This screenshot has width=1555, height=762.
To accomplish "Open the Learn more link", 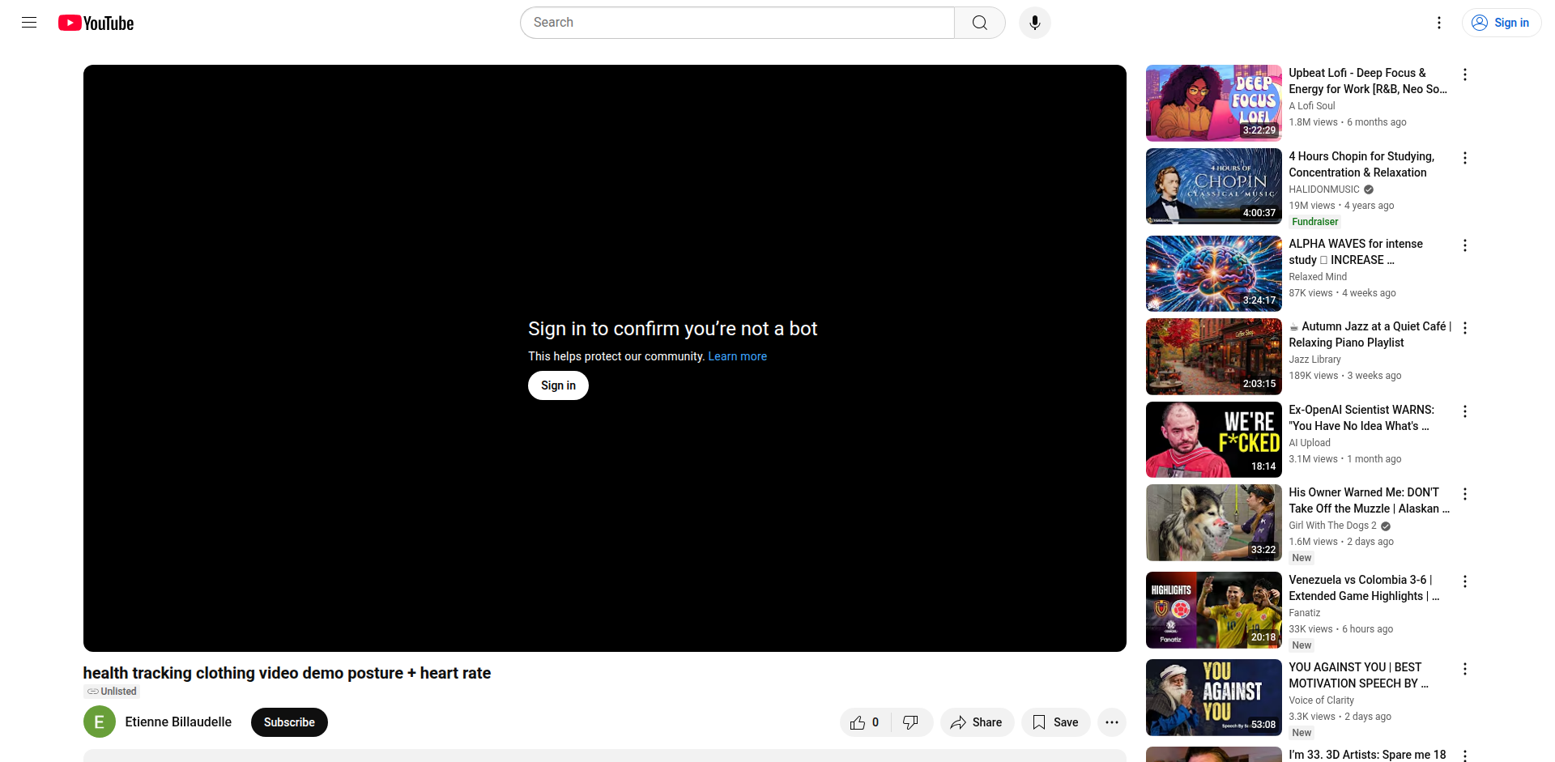I will [737, 356].
